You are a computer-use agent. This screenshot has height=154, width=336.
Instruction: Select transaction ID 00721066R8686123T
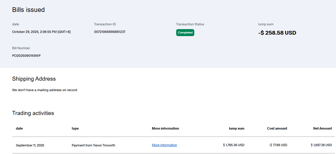110,32
